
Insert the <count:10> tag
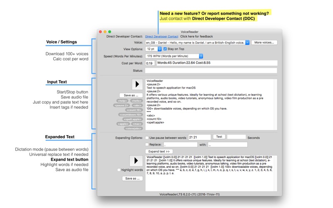tap(134, 110)
